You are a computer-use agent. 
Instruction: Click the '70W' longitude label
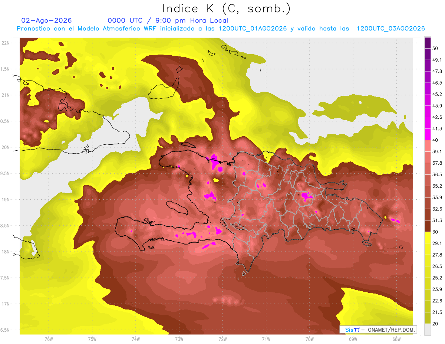(x=309, y=339)
